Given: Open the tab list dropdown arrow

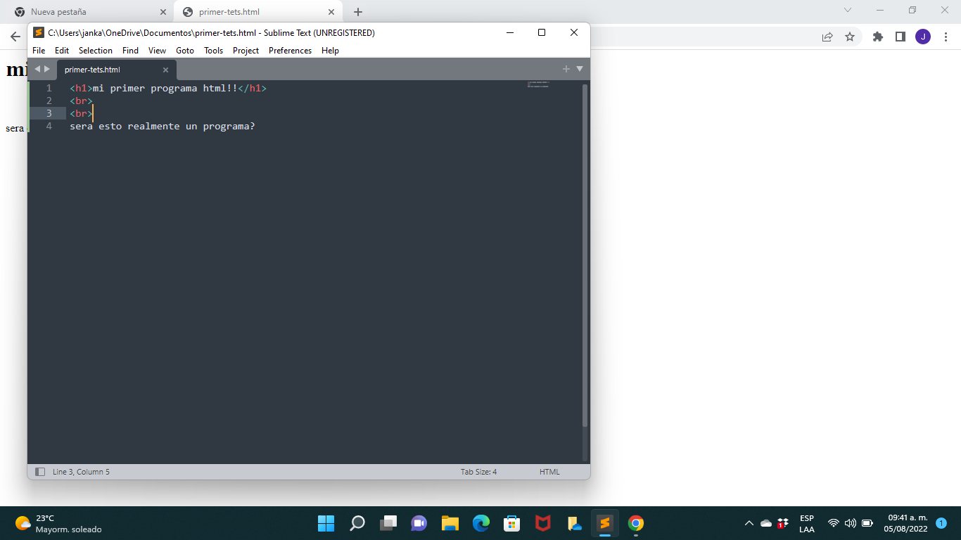Looking at the screenshot, I should click(x=580, y=69).
